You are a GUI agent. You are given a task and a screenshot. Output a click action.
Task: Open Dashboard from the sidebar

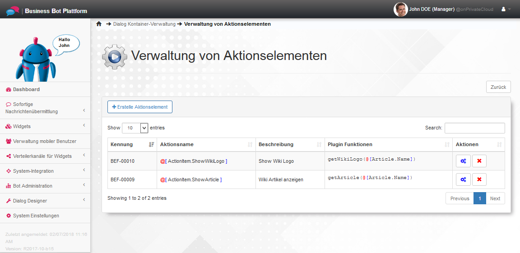pyautogui.click(x=26, y=89)
